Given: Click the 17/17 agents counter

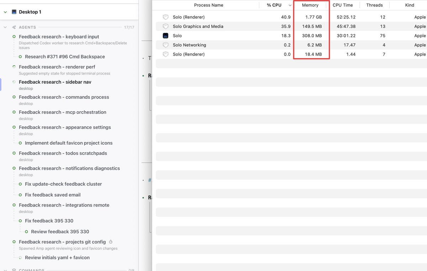Looking at the screenshot, I should coord(129,27).
